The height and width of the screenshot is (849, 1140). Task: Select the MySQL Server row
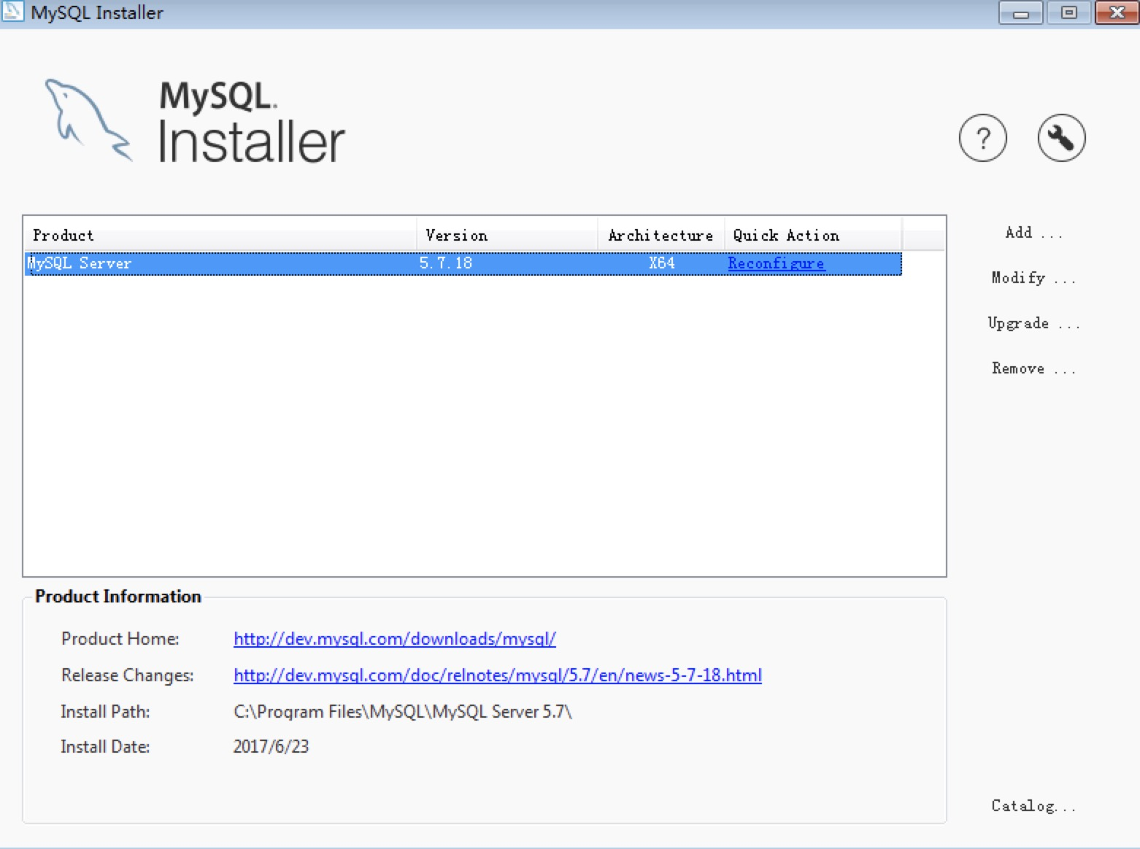[x=463, y=263]
